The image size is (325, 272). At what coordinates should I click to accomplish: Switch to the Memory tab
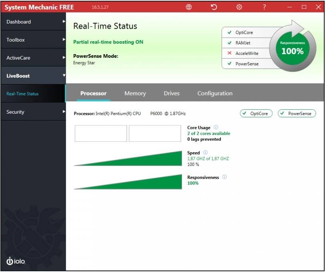135,93
